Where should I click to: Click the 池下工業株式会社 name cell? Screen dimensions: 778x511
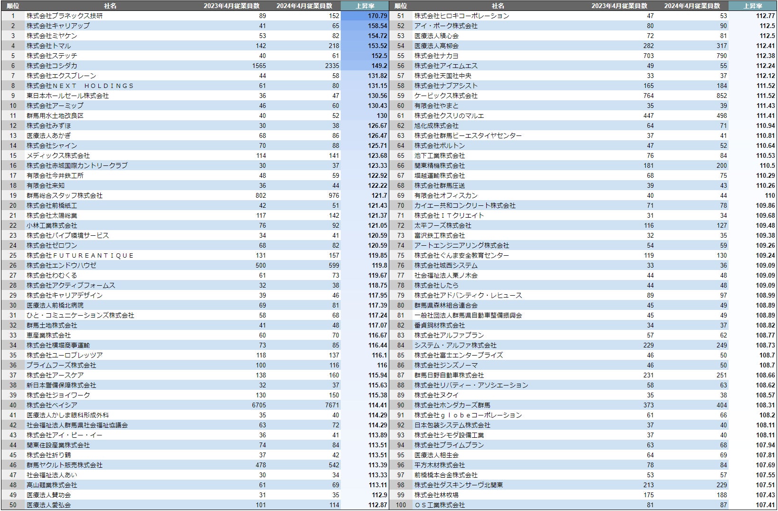[x=440, y=155]
